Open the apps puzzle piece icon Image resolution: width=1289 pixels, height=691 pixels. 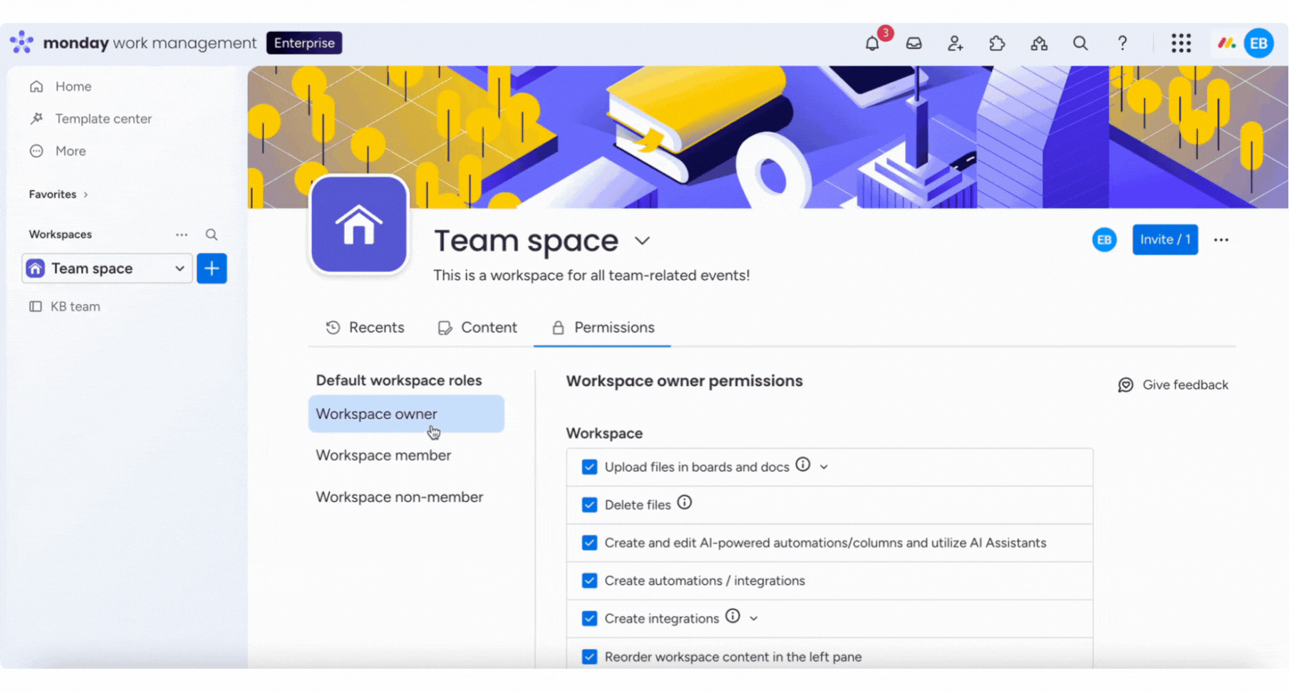[997, 43]
